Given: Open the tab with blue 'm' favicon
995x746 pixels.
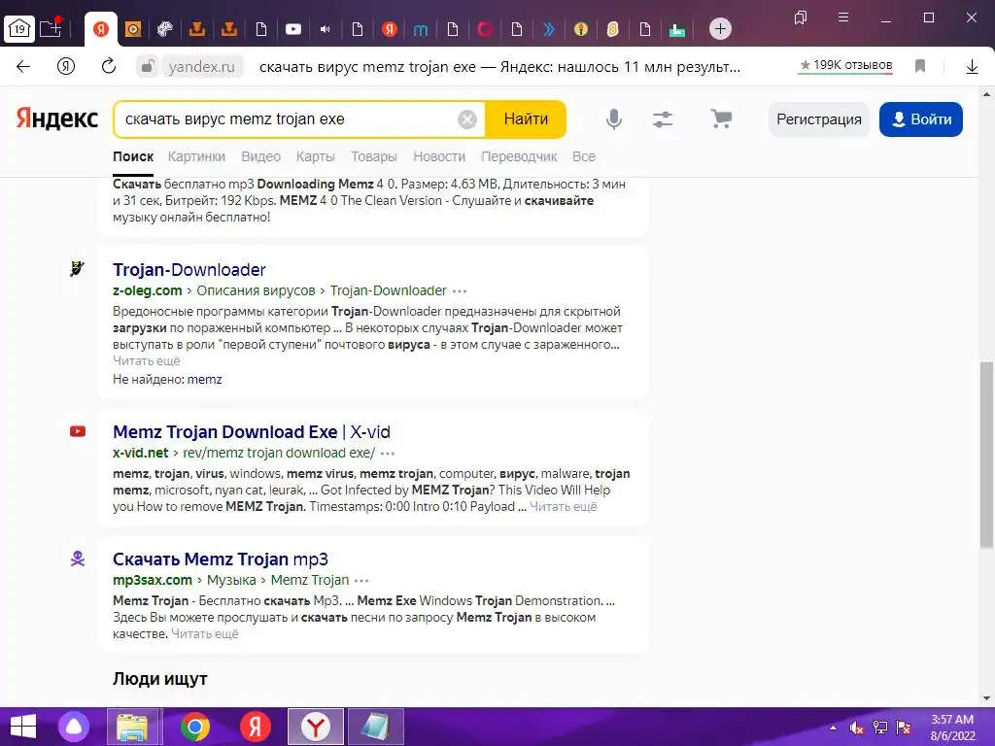Looking at the screenshot, I should 421,29.
